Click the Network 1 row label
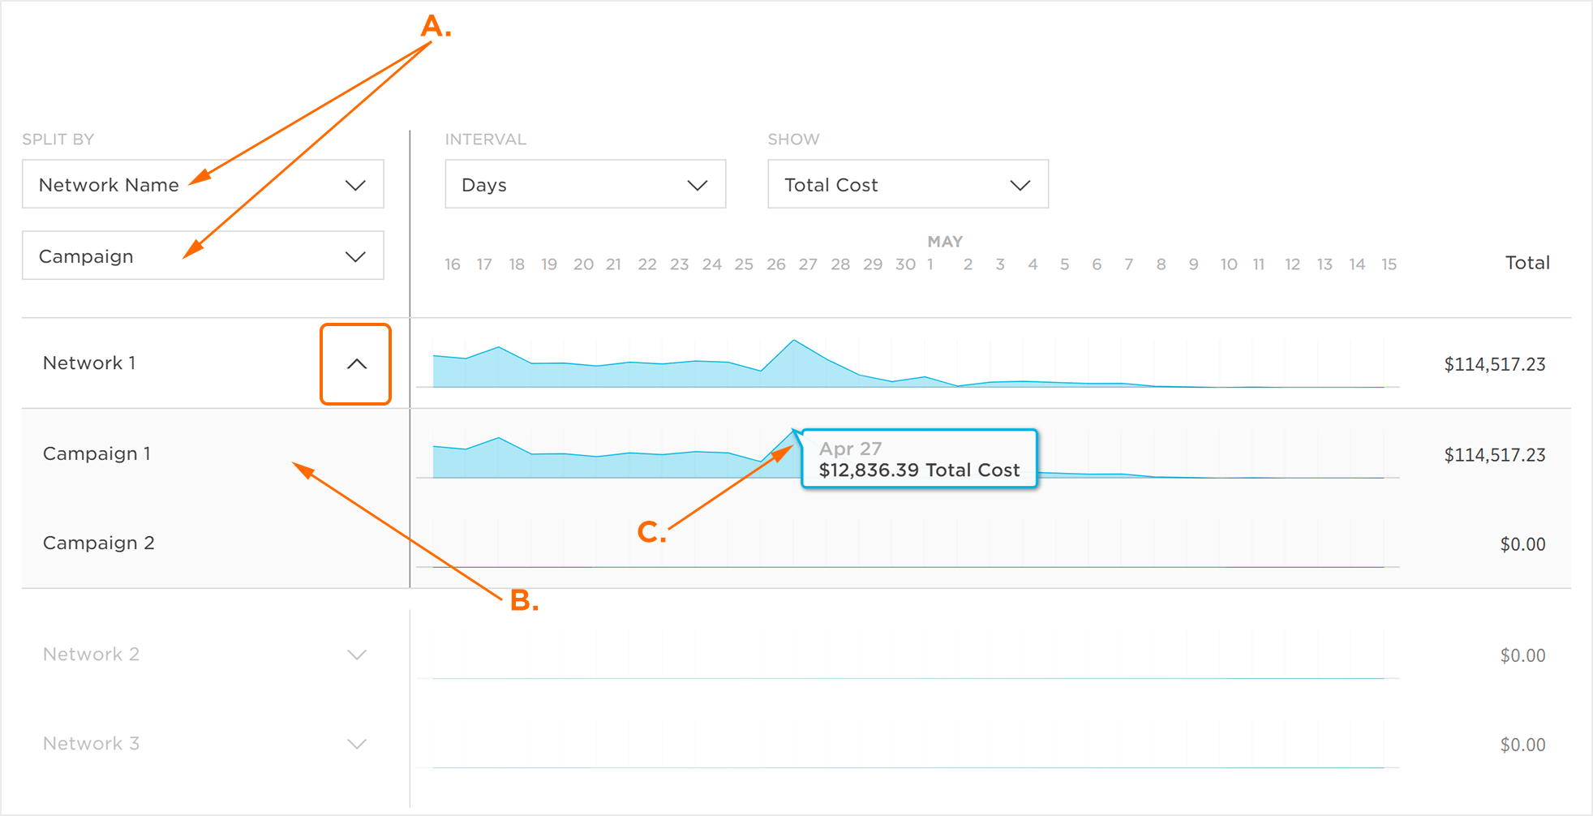1593x816 pixels. tap(89, 363)
